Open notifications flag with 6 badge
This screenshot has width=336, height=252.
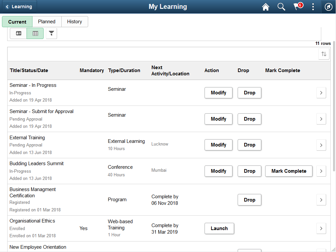pos(298,7)
